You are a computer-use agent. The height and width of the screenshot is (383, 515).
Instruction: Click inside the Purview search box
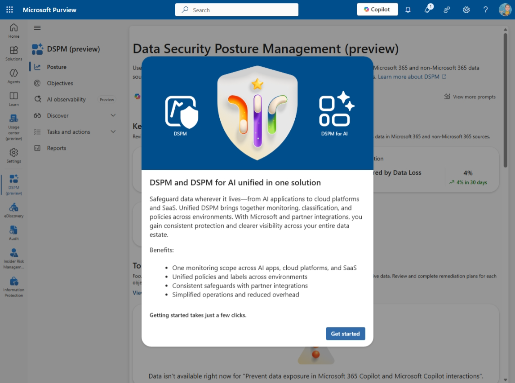pyautogui.click(x=237, y=9)
